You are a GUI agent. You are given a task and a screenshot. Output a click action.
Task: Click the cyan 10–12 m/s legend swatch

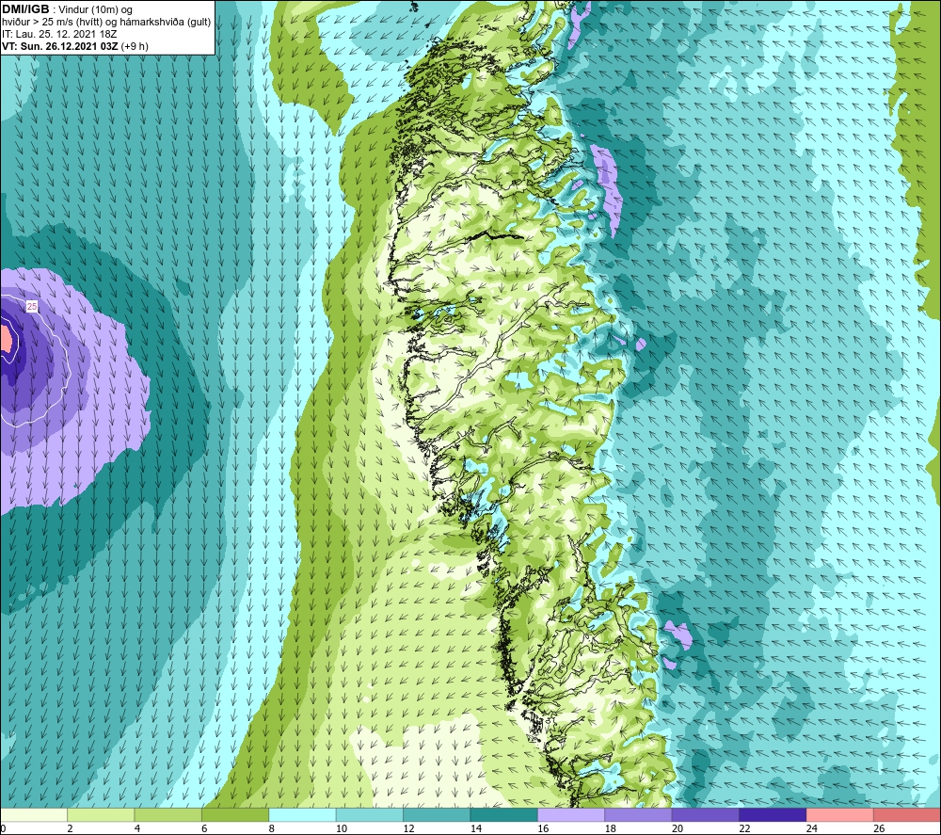click(x=370, y=814)
